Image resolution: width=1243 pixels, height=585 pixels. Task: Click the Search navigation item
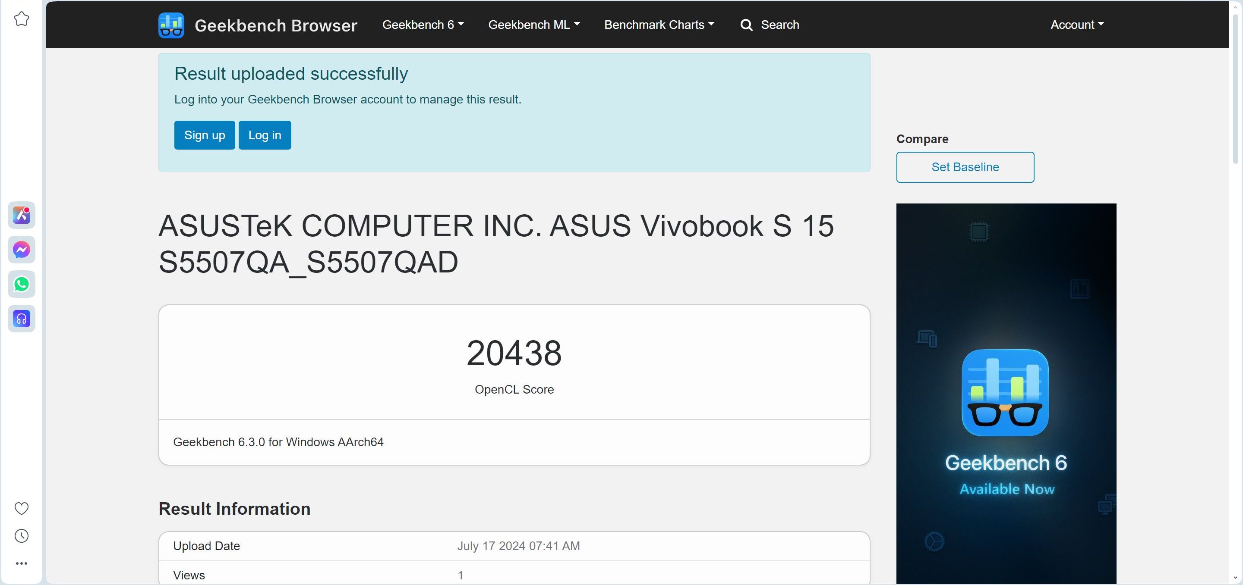779,25
